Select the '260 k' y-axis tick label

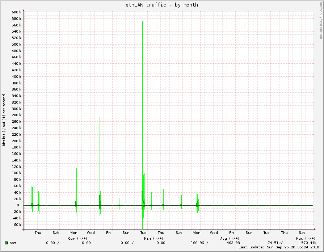click(x=17, y=122)
